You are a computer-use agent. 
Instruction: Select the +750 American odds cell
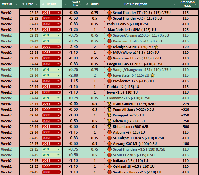(x=185, y=121)
